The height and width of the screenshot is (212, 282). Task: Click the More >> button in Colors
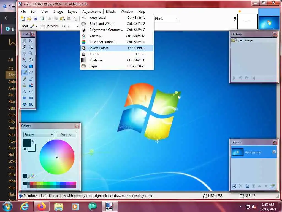[66, 135]
